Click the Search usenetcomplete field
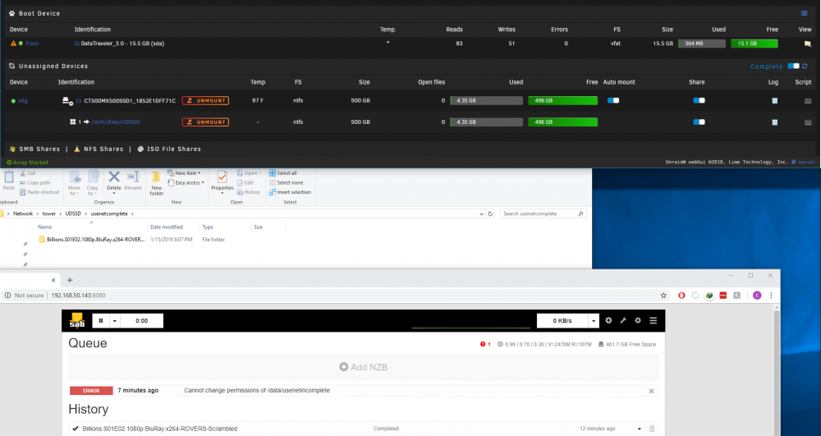Viewport: 821px width, 436px height. tap(543, 213)
